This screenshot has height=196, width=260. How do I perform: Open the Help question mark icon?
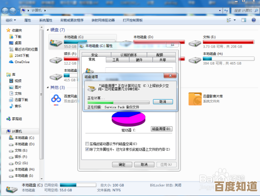coord(254,20)
